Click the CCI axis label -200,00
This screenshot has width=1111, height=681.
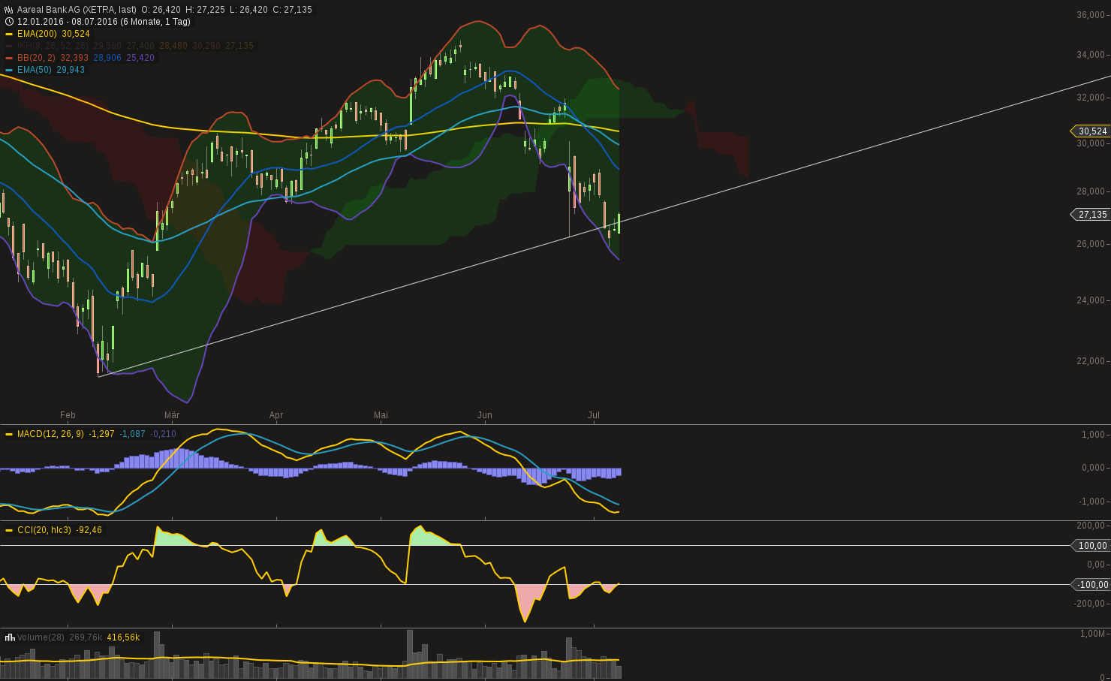click(1089, 604)
